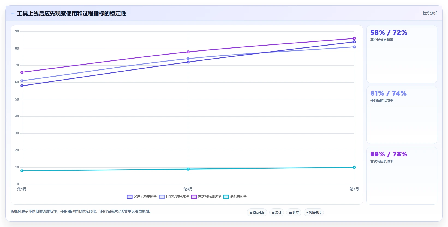Click the 10 y-axis label

[x=17, y=167]
